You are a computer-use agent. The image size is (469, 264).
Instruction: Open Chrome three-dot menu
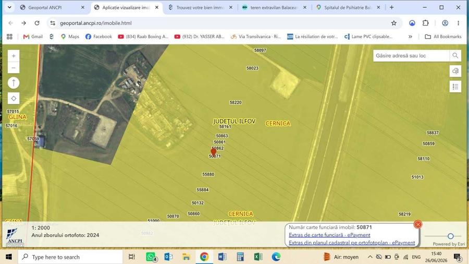458,23
